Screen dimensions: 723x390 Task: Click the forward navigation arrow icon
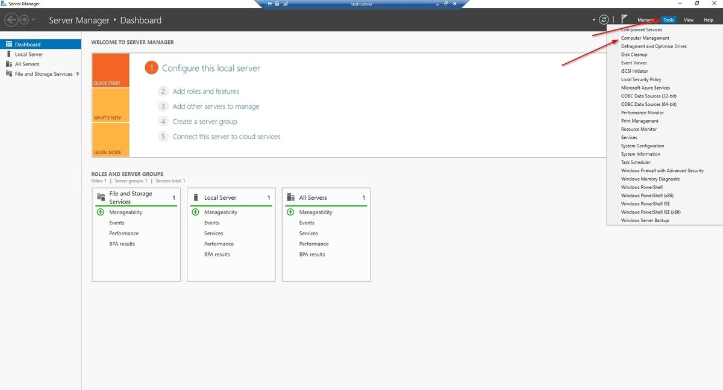tap(24, 20)
